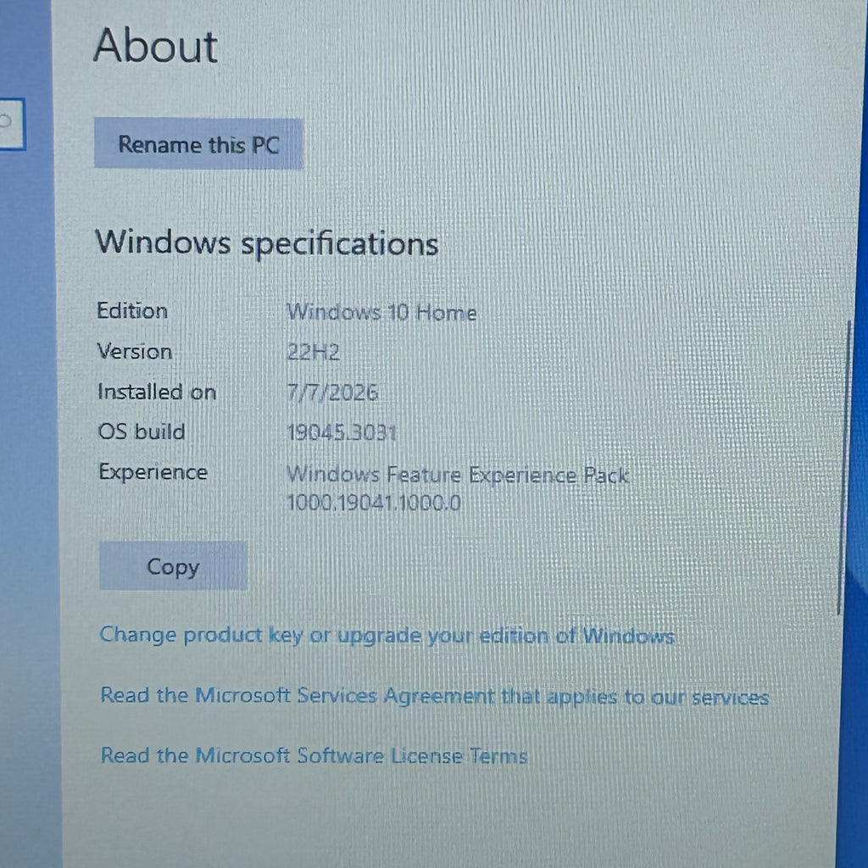Click the 'Installed on' label

[x=157, y=392]
